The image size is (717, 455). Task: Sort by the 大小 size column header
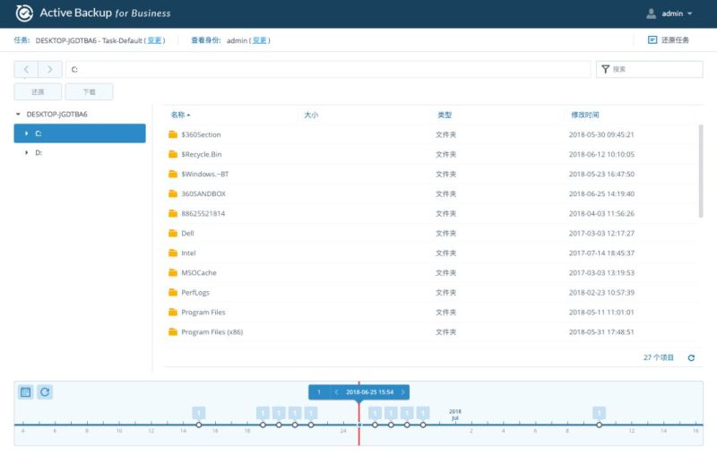[311, 115]
